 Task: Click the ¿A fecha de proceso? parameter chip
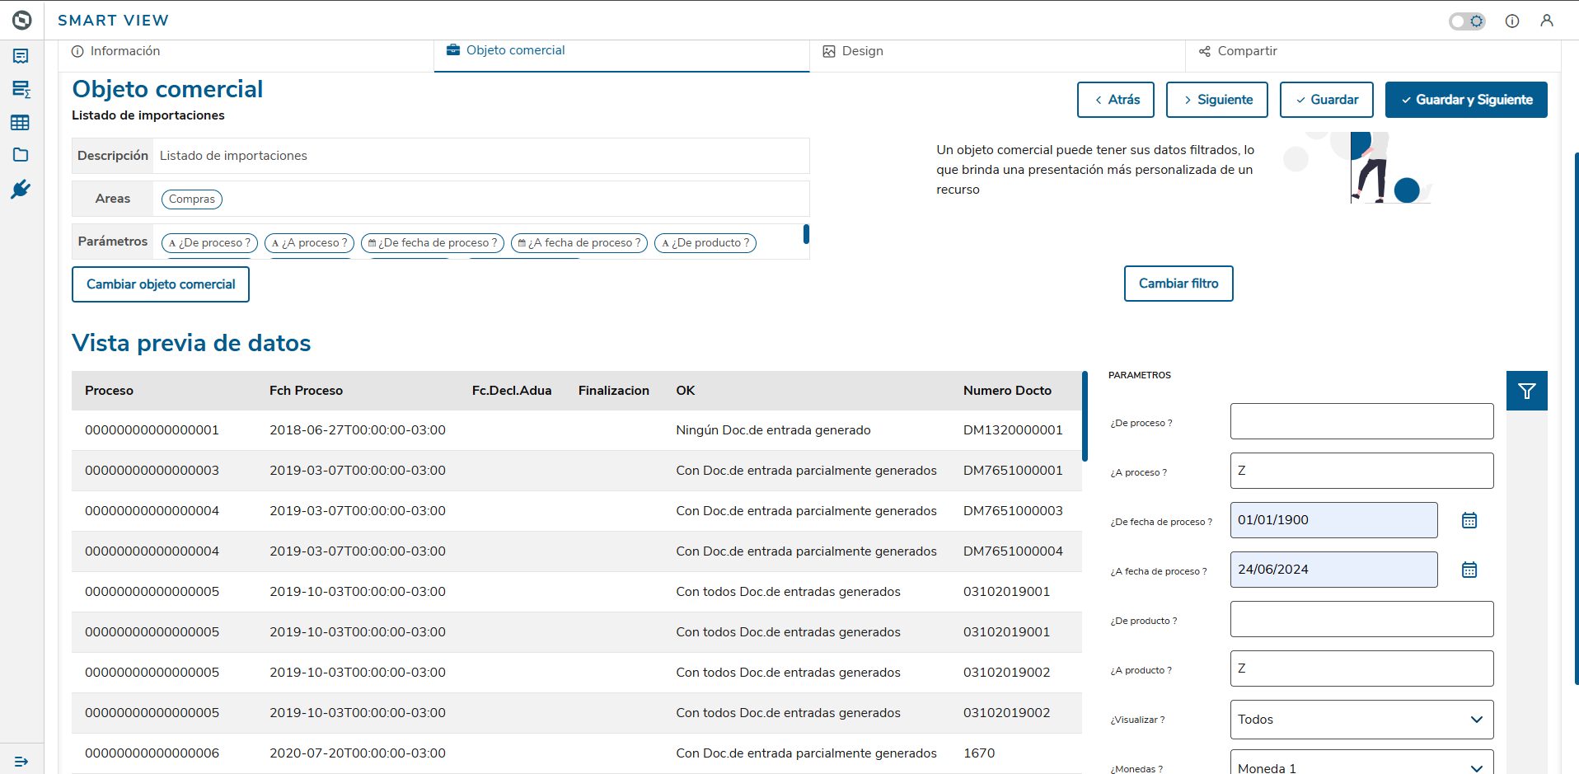coord(579,243)
